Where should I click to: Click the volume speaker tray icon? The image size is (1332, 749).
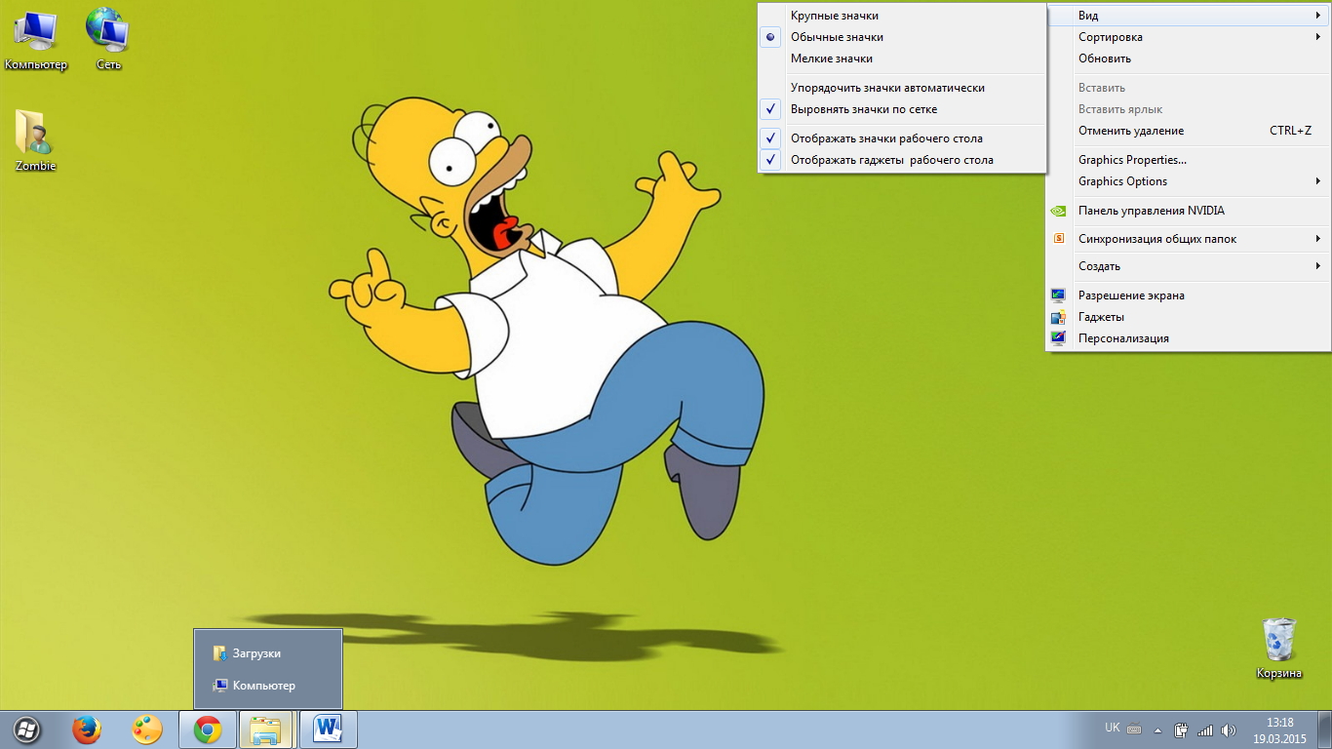tap(1229, 729)
